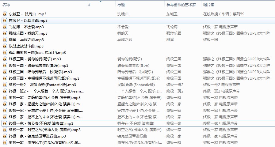
Task: Click mp3 icon of 东城卫 - 以战止战.mp3
Action: pyautogui.click(x=5, y=21)
